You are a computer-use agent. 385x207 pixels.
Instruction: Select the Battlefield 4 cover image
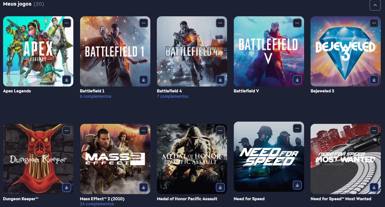(192, 51)
